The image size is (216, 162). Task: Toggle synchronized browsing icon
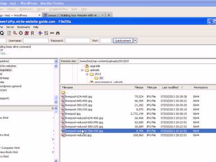coord(52,33)
